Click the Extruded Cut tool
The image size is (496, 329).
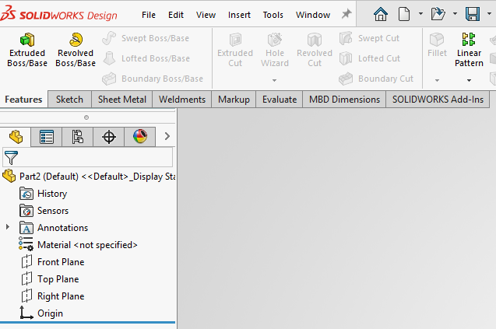click(235, 50)
